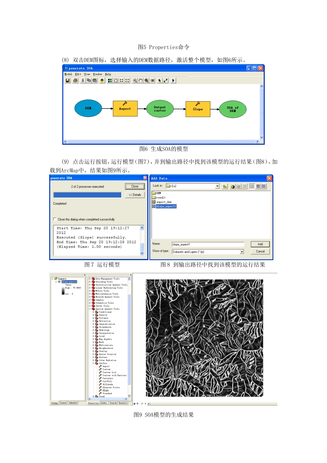Click the Slope tool box in the model

198,109
